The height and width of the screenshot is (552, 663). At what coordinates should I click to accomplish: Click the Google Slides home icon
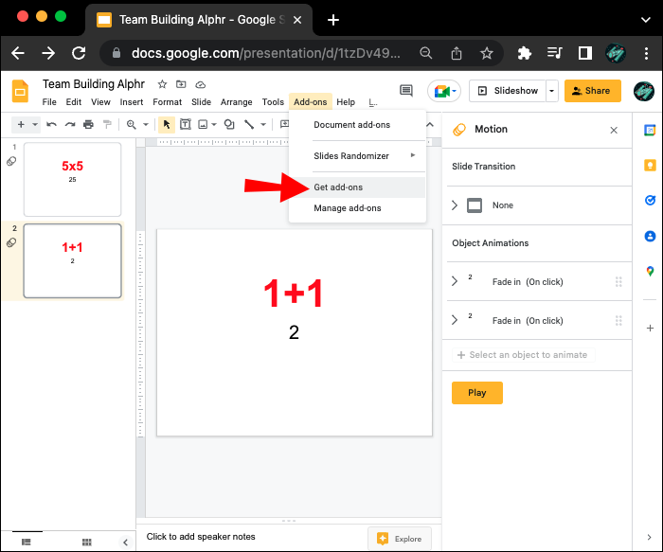20,91
